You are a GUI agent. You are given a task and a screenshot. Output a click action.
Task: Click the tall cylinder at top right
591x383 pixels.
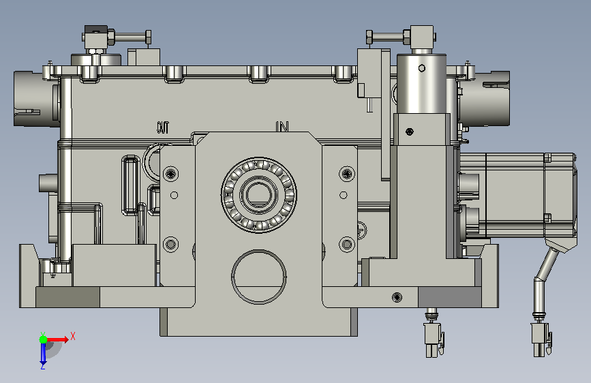[422, 83]
